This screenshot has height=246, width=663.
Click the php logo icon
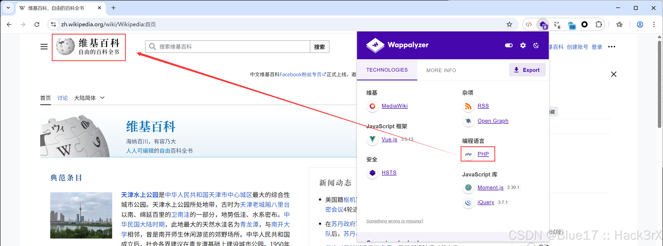pos(468,154)
